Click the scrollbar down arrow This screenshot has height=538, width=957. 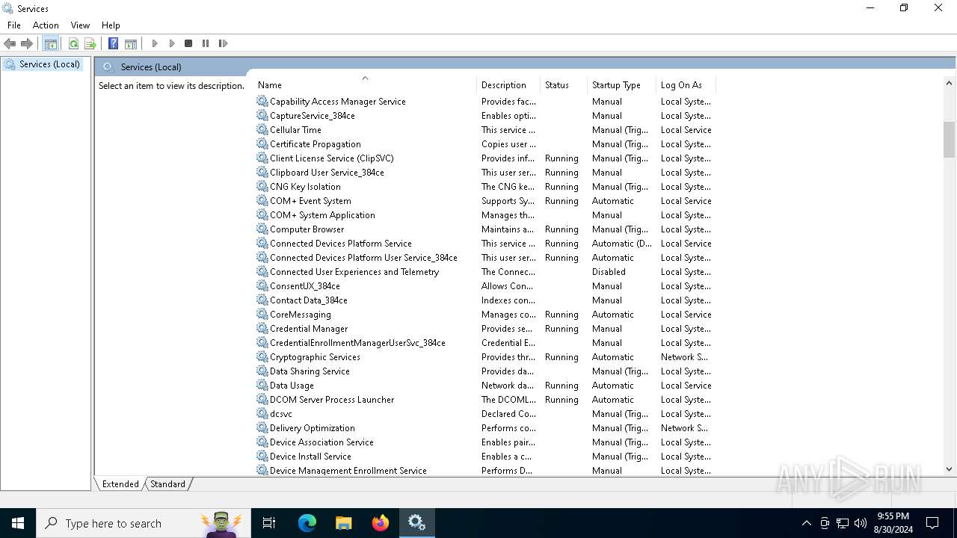(x=950, y=469)
